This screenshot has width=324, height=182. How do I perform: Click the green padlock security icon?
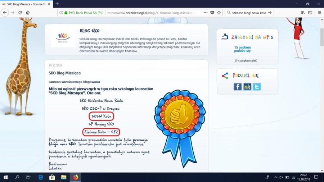tap(66, 13)
